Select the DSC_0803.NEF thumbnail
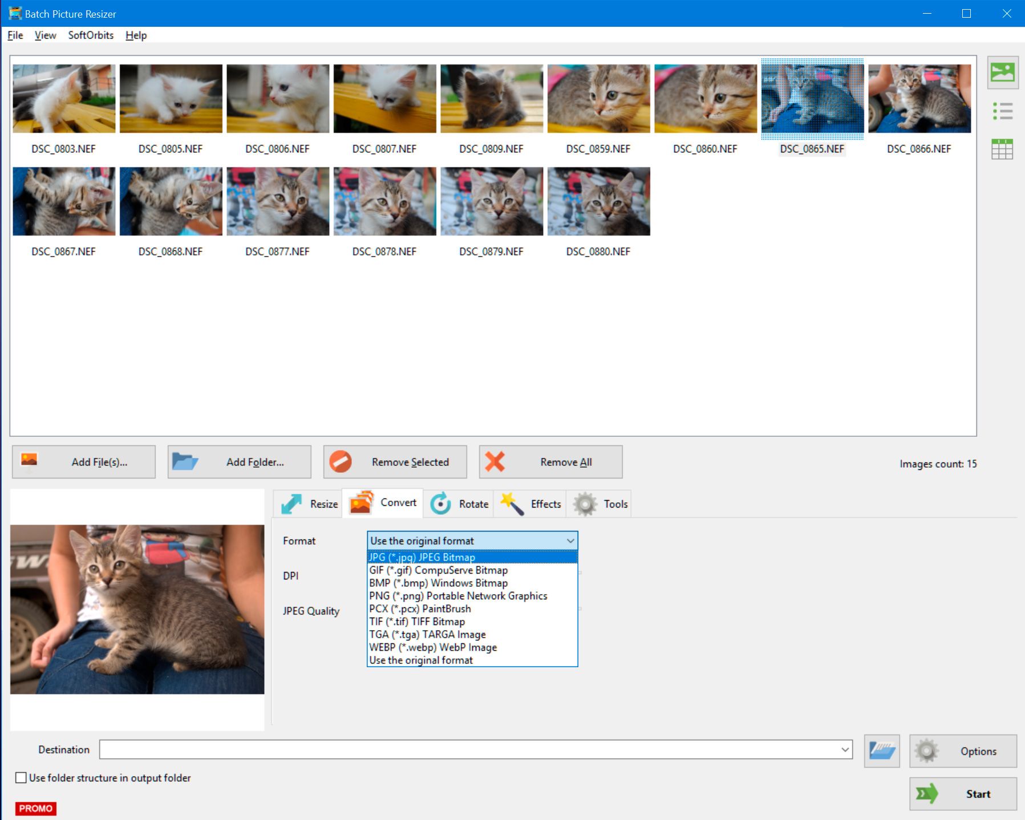Screen dimensions: 1025x820 click(63, 98)
